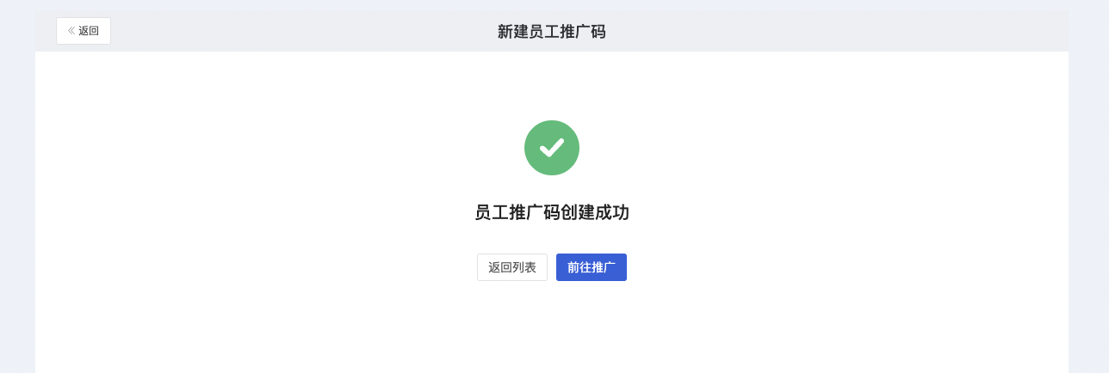The height and width of the screenshot is (373, 1109).
Task: Click the green circle status indicator
Action: click(x=552, y=148)
